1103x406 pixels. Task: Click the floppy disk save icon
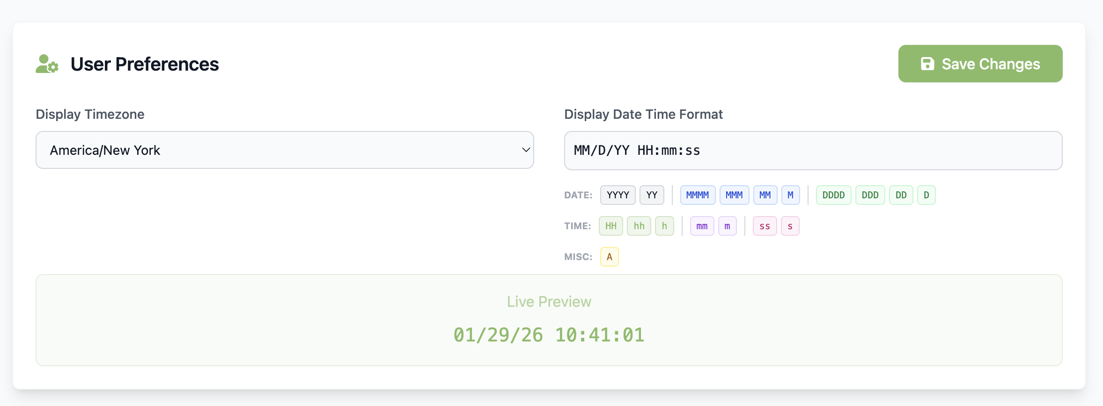(x=927, y=64)
